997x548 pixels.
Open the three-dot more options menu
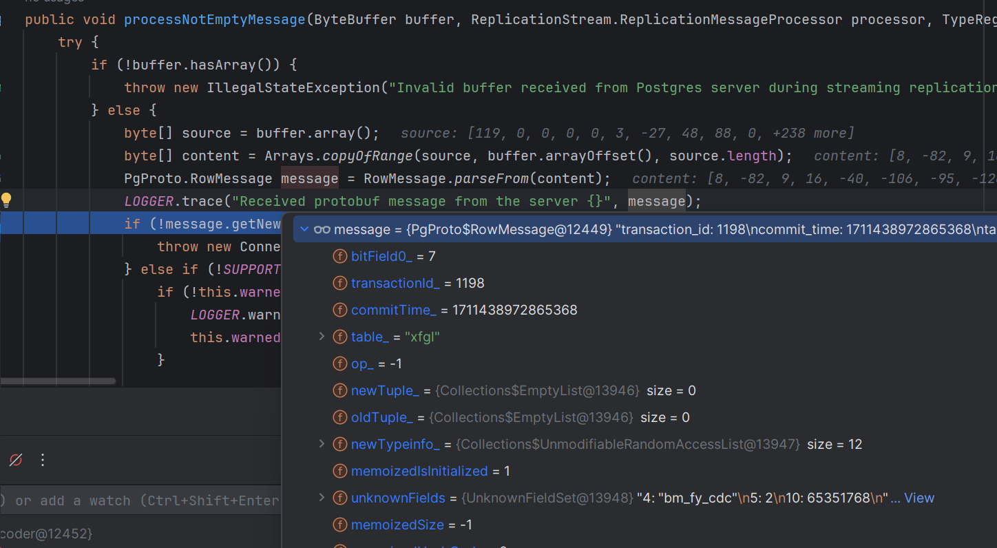tap(43, 460)
